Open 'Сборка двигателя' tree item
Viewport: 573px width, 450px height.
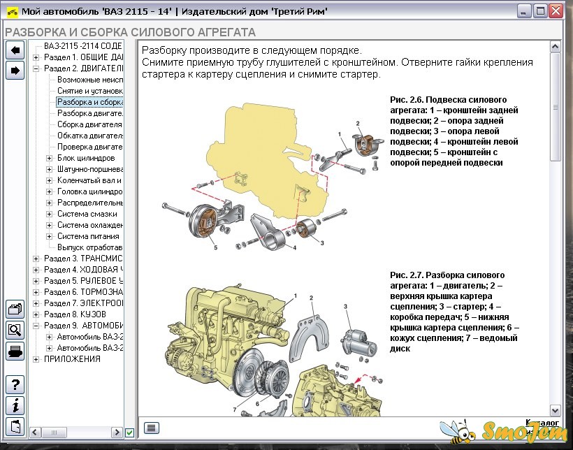(89, 124)
